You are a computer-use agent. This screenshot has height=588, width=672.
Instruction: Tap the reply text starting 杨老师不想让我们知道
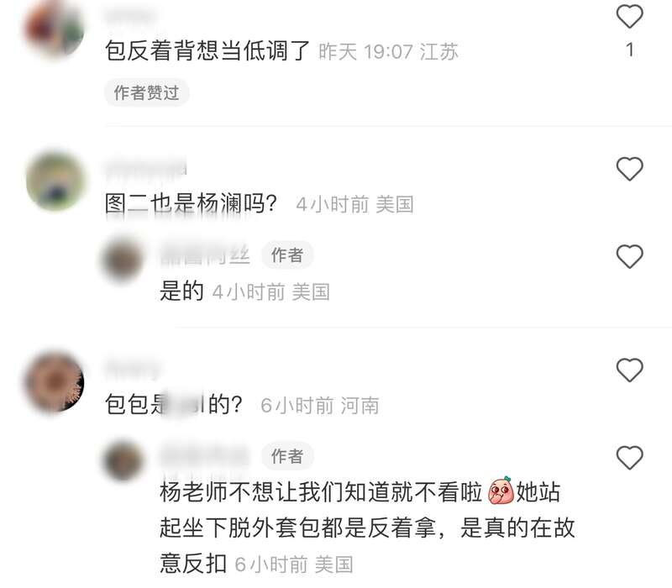(x=367, y=528)
